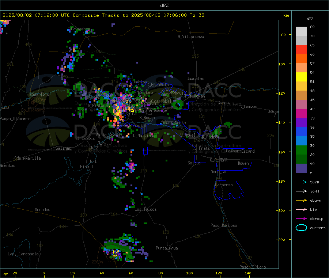
Task: Click the pink bip arrow in legend
Action: tap(301, 209)
